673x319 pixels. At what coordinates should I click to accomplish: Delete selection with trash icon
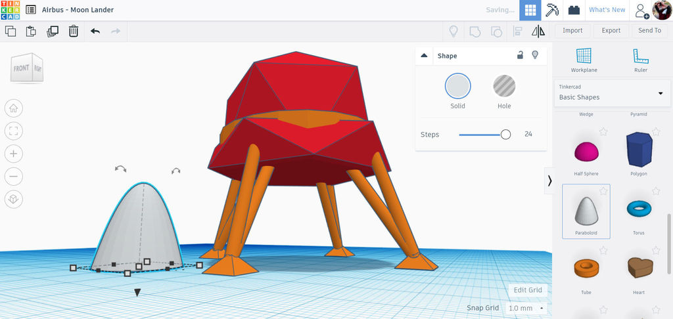pos(74,31)
